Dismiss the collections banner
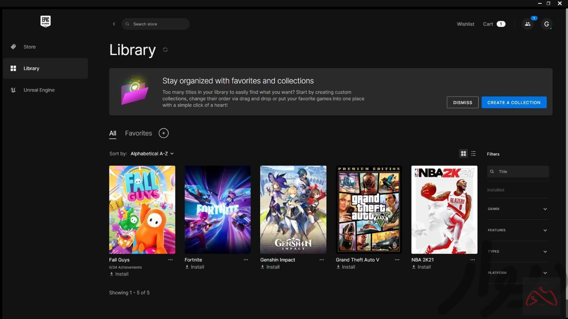The image size is (568, 319). pos(462,103)
